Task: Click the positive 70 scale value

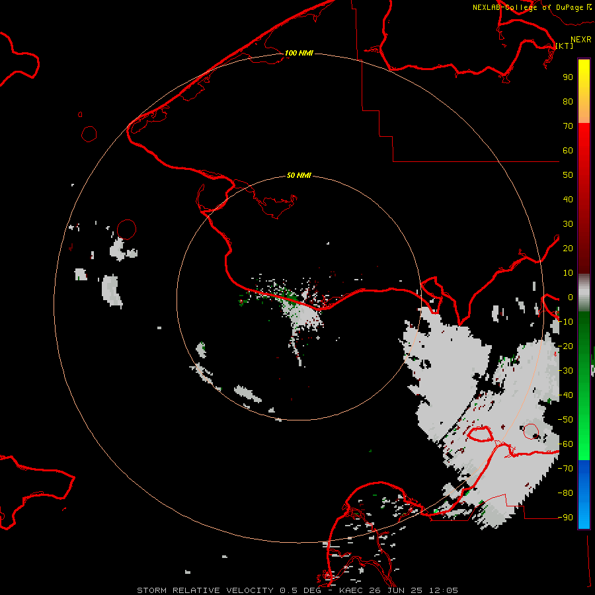Action: [568, 126]
